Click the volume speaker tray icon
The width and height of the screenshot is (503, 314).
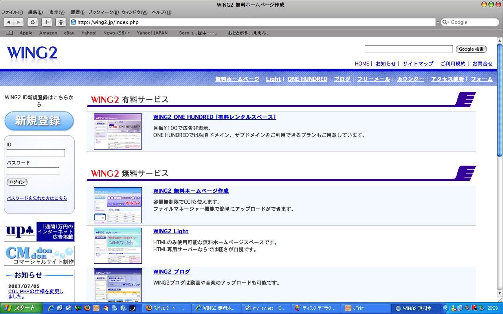tap(467, 308)
